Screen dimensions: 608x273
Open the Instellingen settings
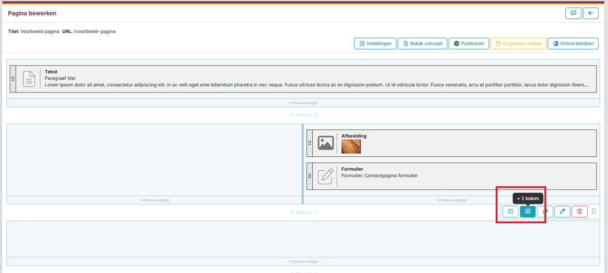(x=375, y=44)
